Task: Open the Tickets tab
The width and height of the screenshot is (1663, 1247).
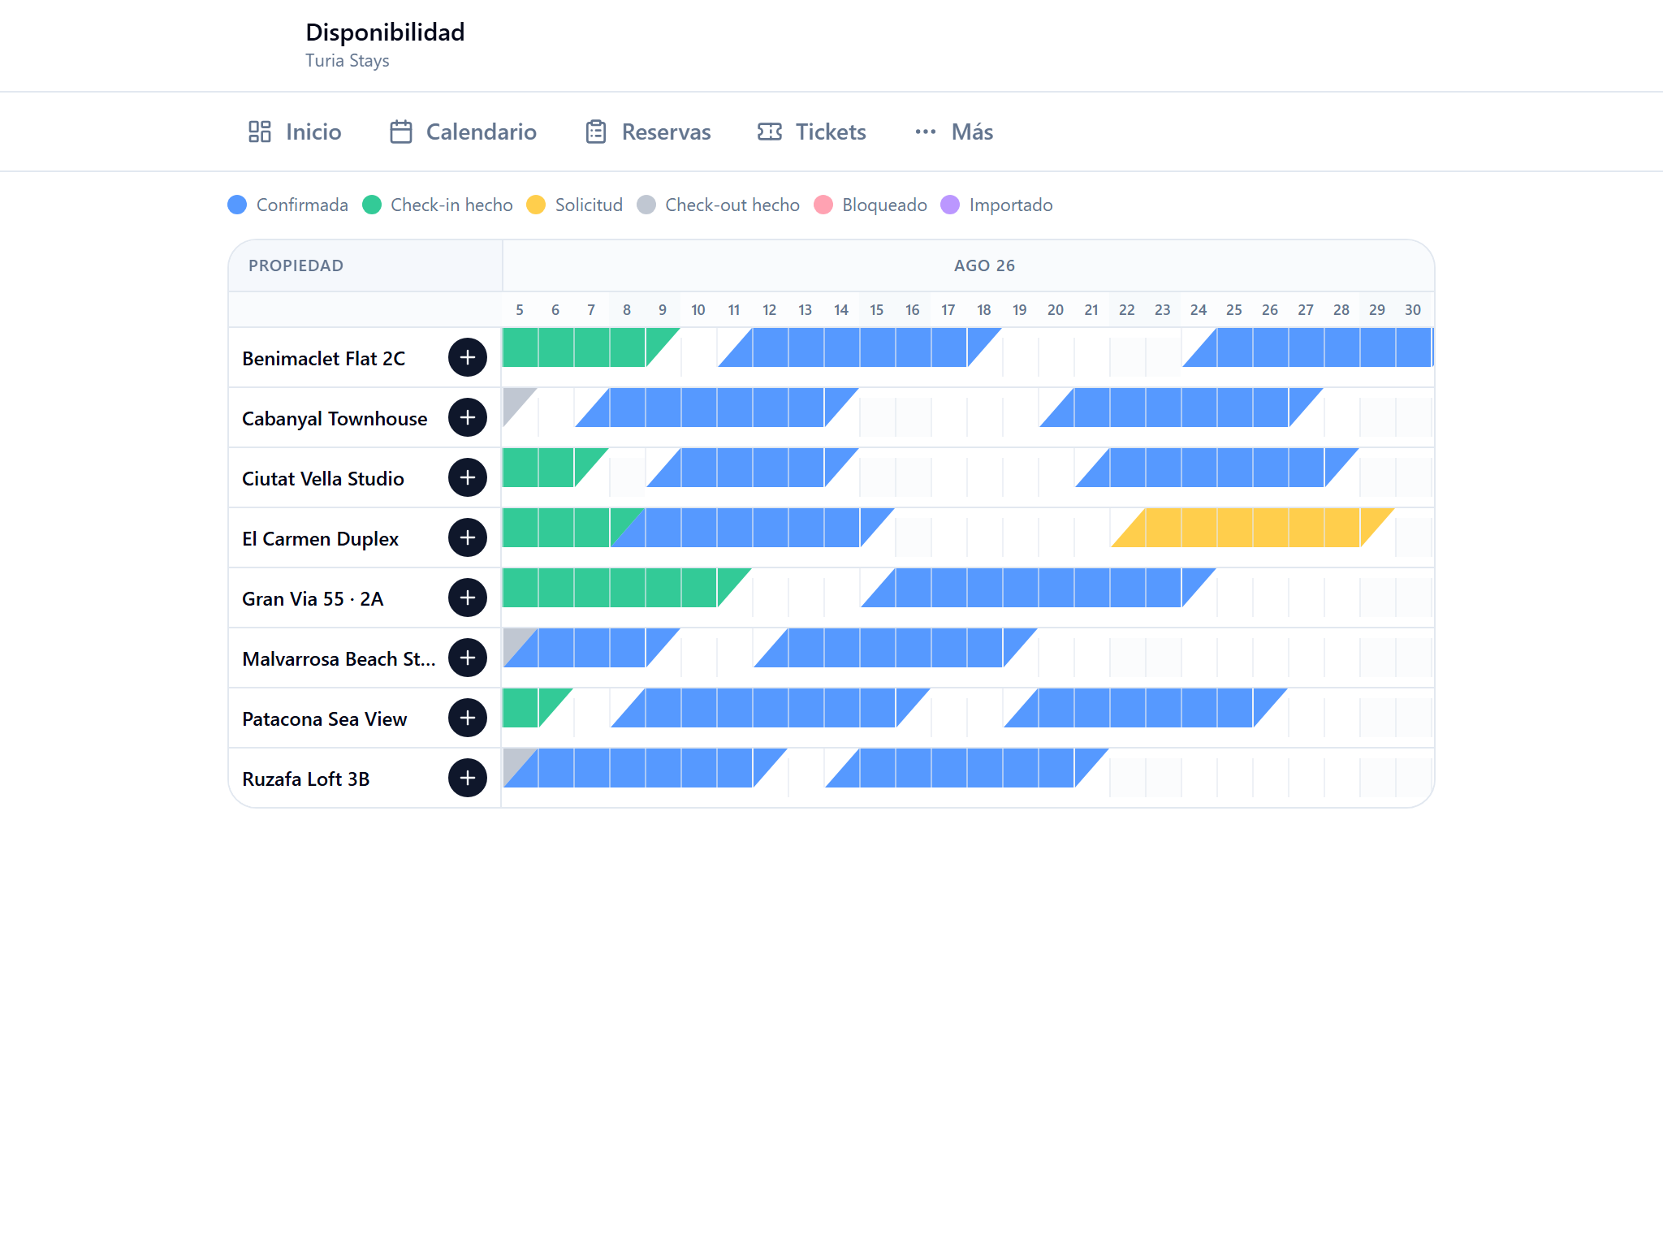Action: pyautogui.click(x=812, y=132)
